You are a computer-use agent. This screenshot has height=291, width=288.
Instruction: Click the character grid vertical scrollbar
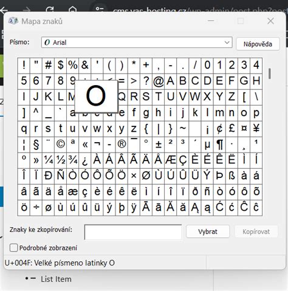click(x=270, y=137)
